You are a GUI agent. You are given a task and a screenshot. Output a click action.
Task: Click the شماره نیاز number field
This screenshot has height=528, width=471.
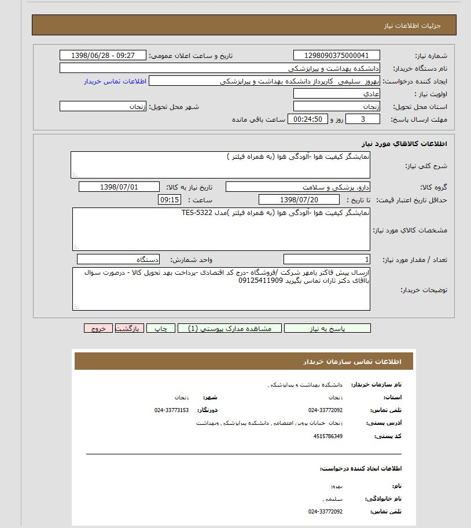pyautogui.click(x=336, y=55)
